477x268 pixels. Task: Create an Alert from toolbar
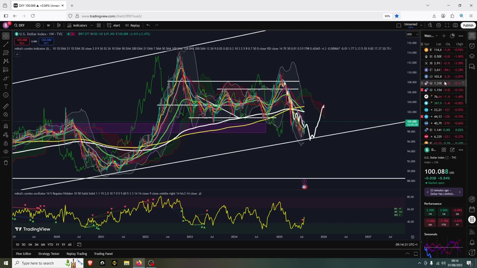[x=113, y=25]
